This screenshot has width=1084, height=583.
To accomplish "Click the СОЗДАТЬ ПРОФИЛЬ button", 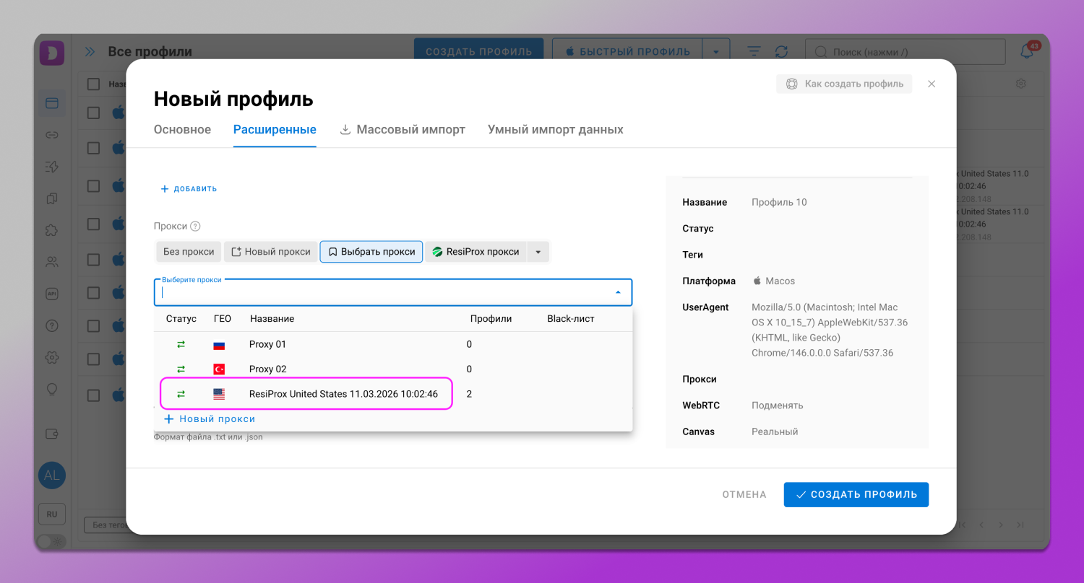I will pos(856,494).
